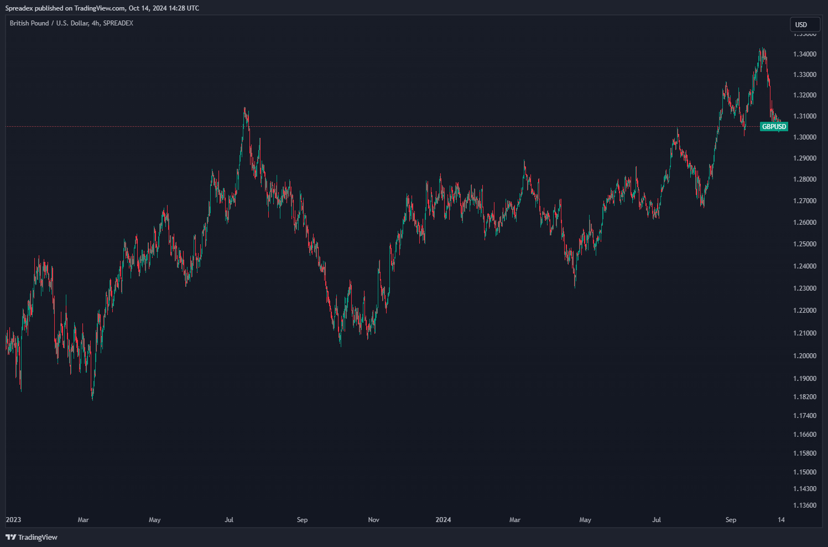Click the 14 date label on time axis
The width and height of the screenshot is (828, 547).
[x=781, y=520]
